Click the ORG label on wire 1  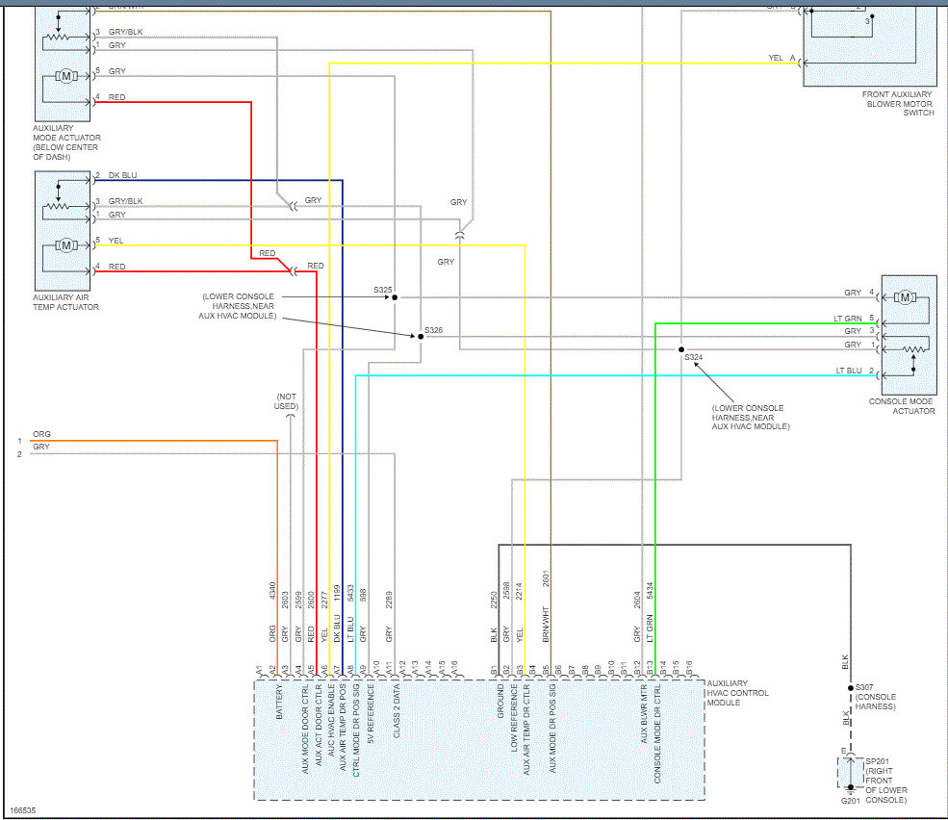41,434
